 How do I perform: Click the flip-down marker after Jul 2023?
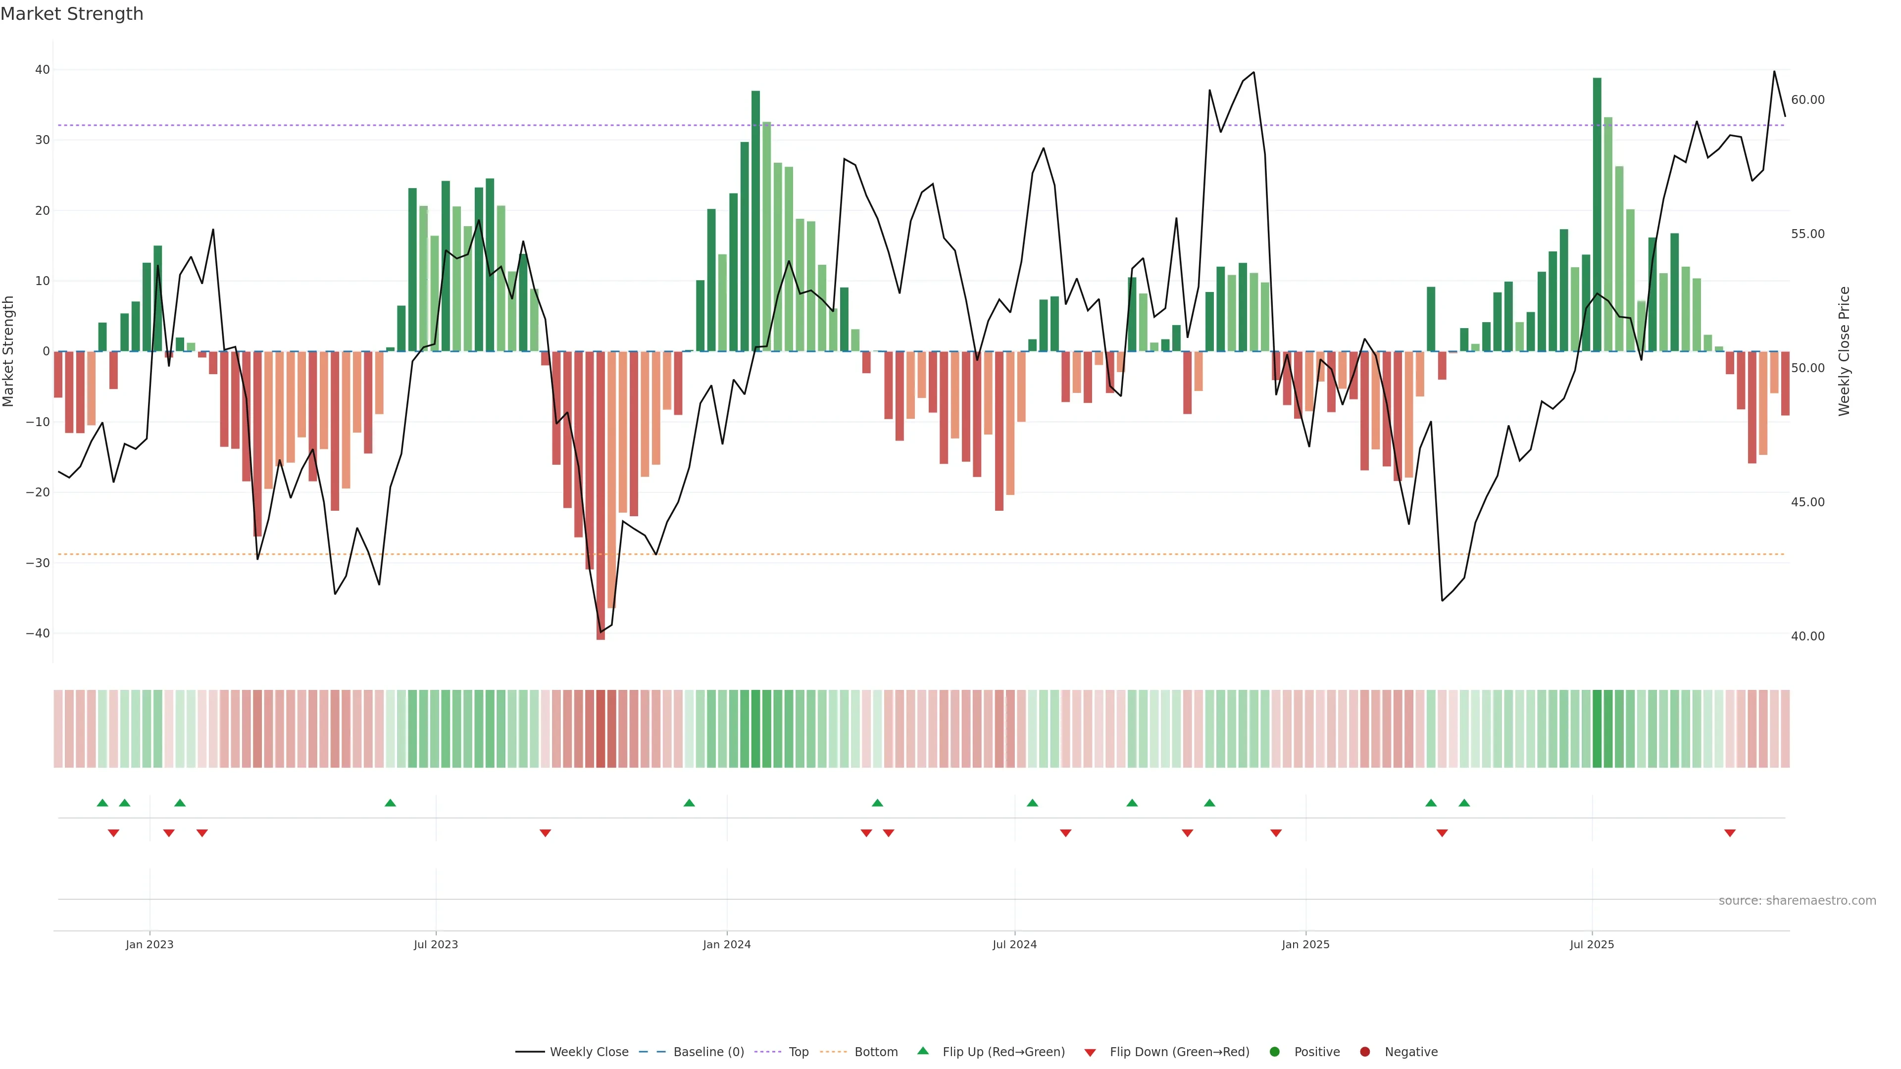[x=546, y=833]
